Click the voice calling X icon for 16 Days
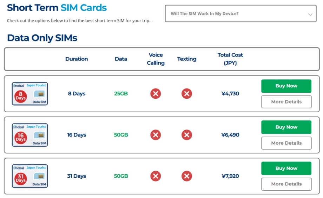The width and height of the screenshot is (323, 198). click(x=156, y=135)
